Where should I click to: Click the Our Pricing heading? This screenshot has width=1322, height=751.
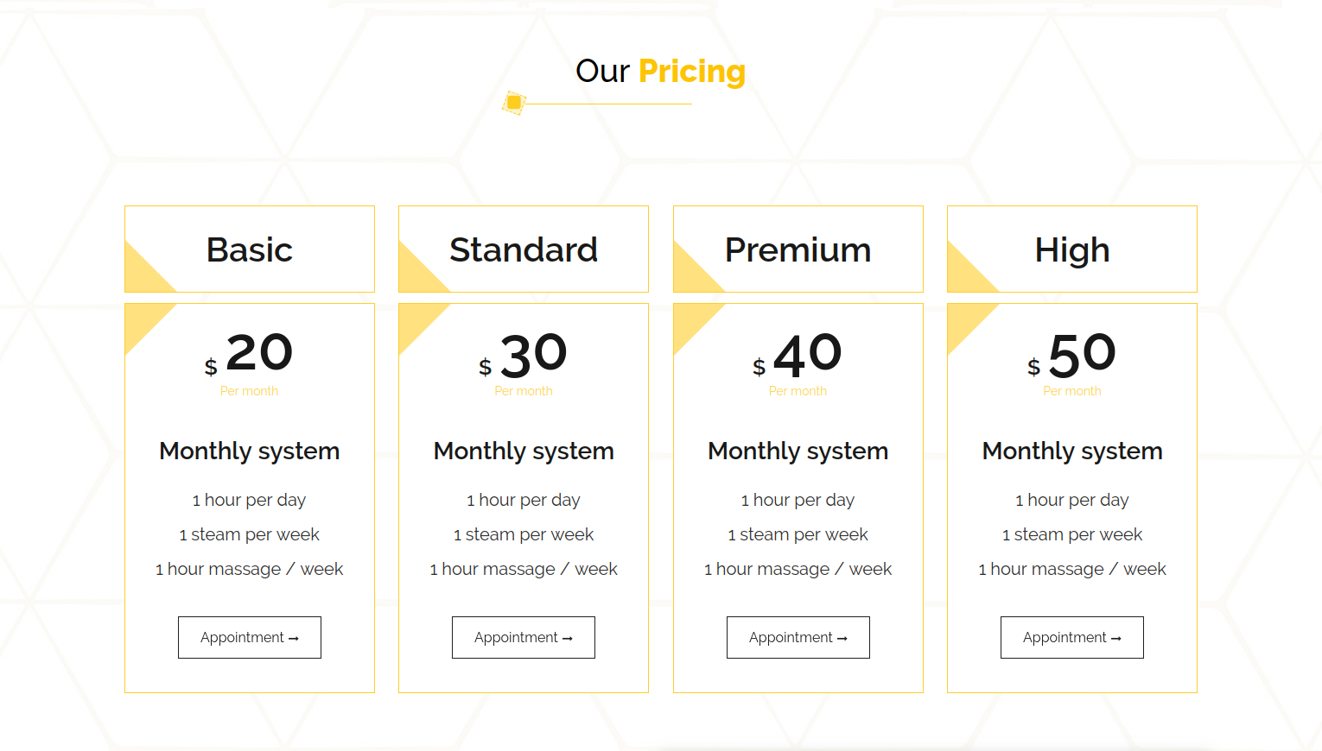point(661,72)
